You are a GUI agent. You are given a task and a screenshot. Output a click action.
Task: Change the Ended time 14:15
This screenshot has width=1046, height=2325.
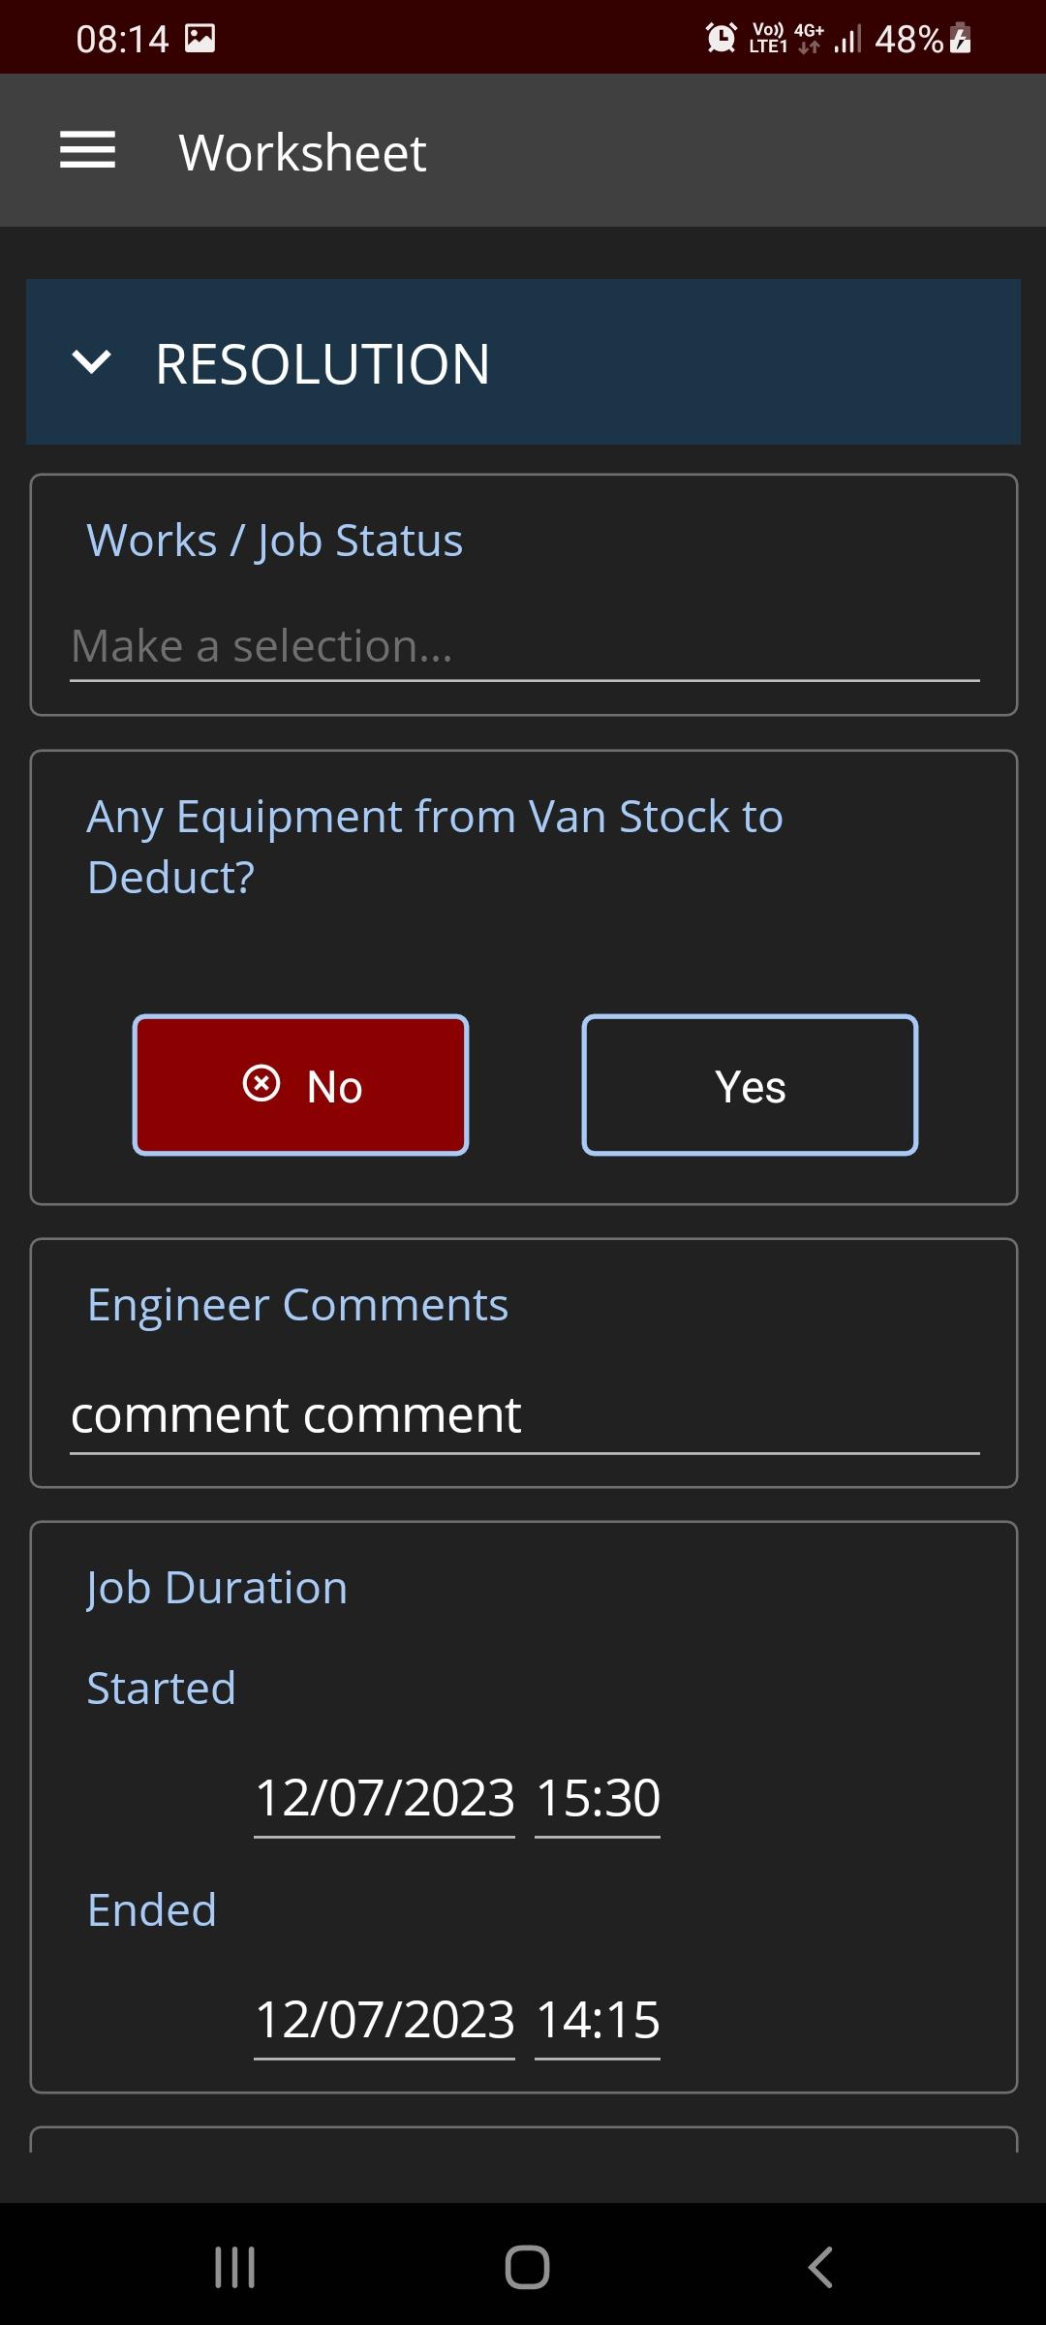(x=598, y=2021)
